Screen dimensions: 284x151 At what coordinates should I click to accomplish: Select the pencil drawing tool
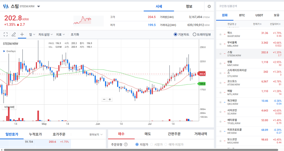(14, 34)
